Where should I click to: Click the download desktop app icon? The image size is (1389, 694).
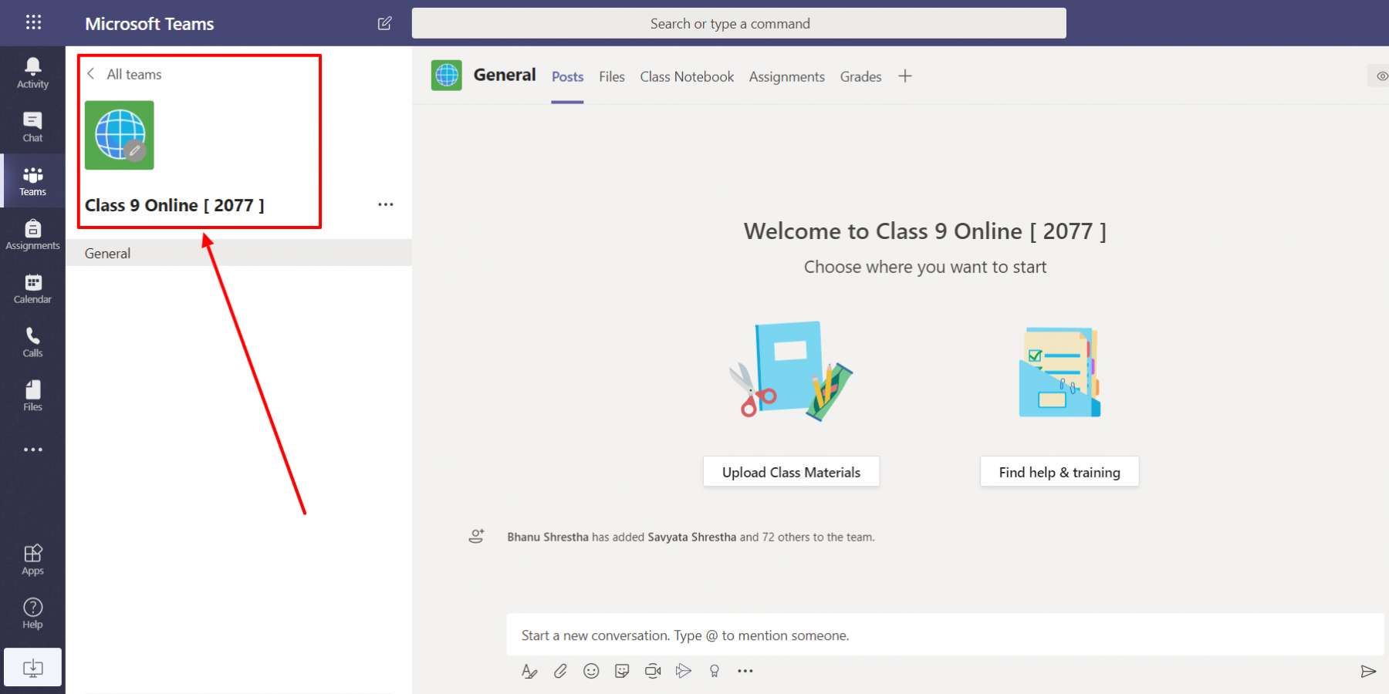point(32,668)
